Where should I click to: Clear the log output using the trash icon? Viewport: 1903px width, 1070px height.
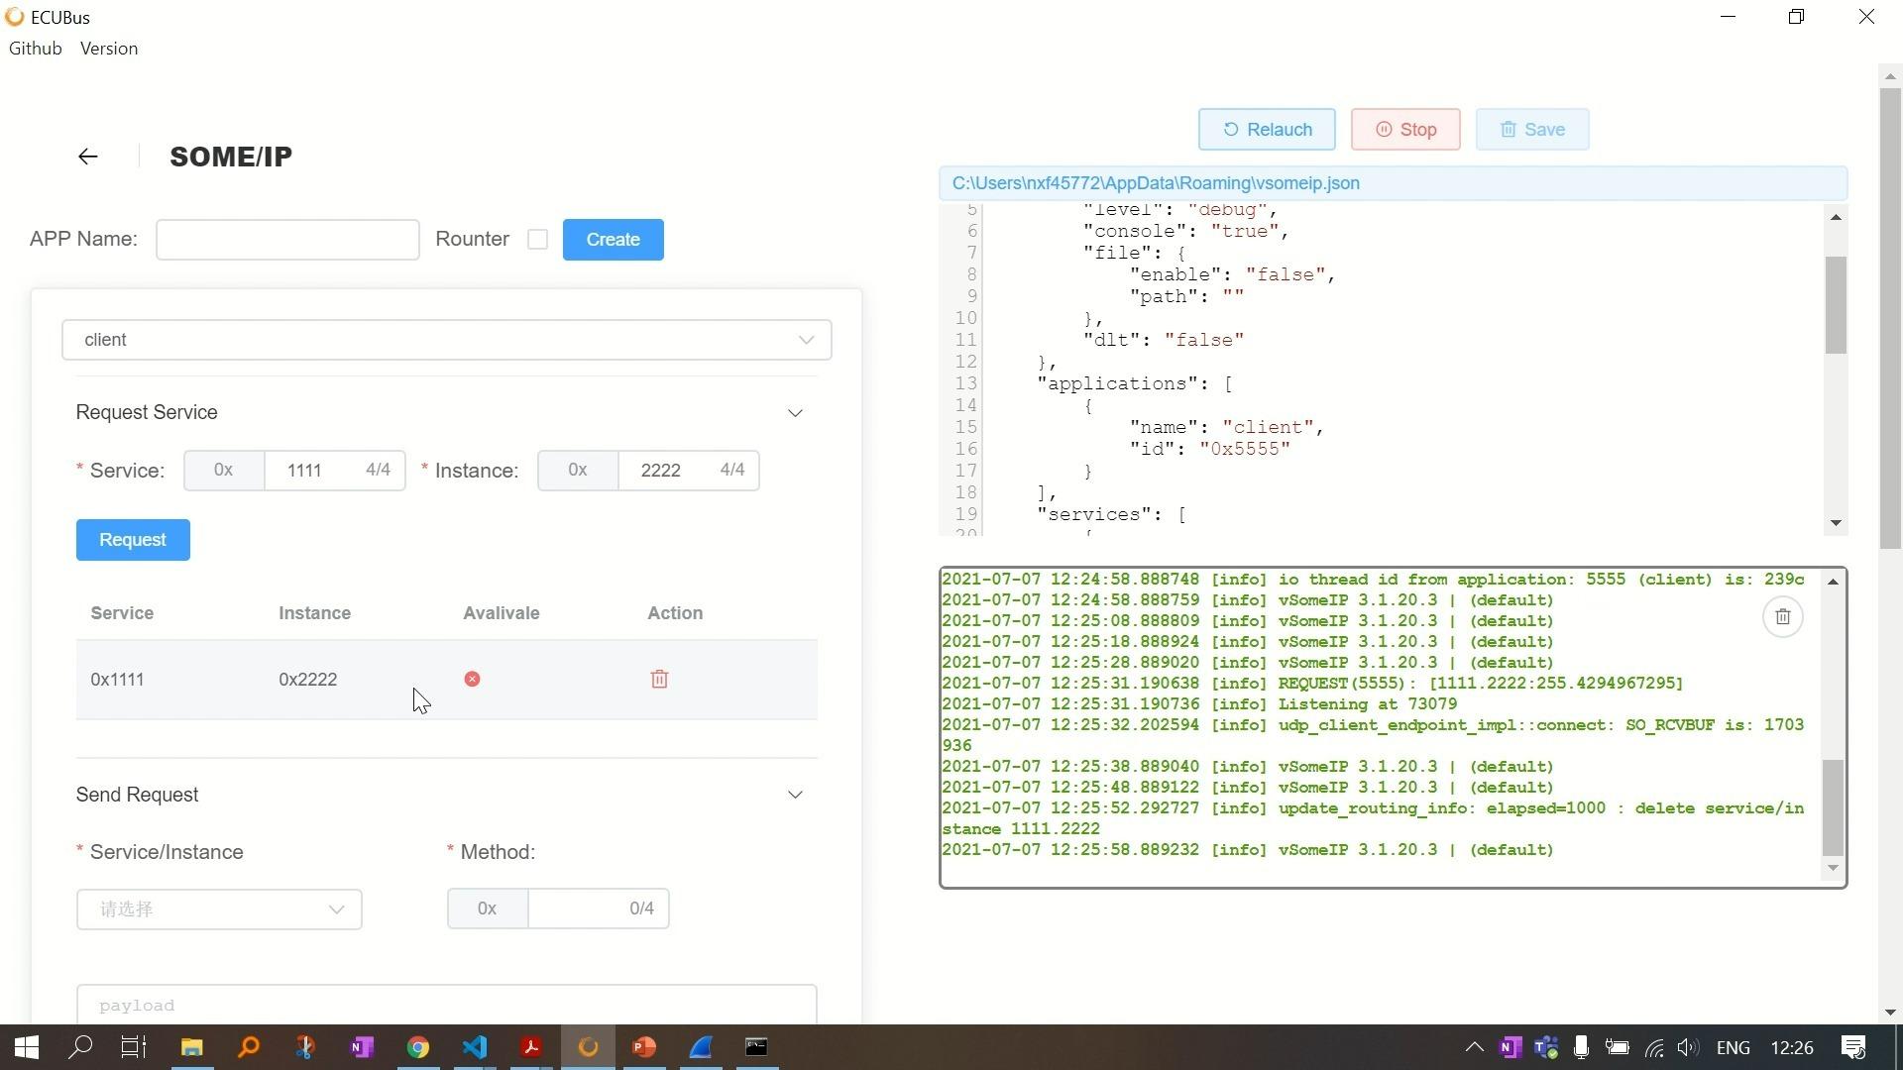click(1782, 616)
